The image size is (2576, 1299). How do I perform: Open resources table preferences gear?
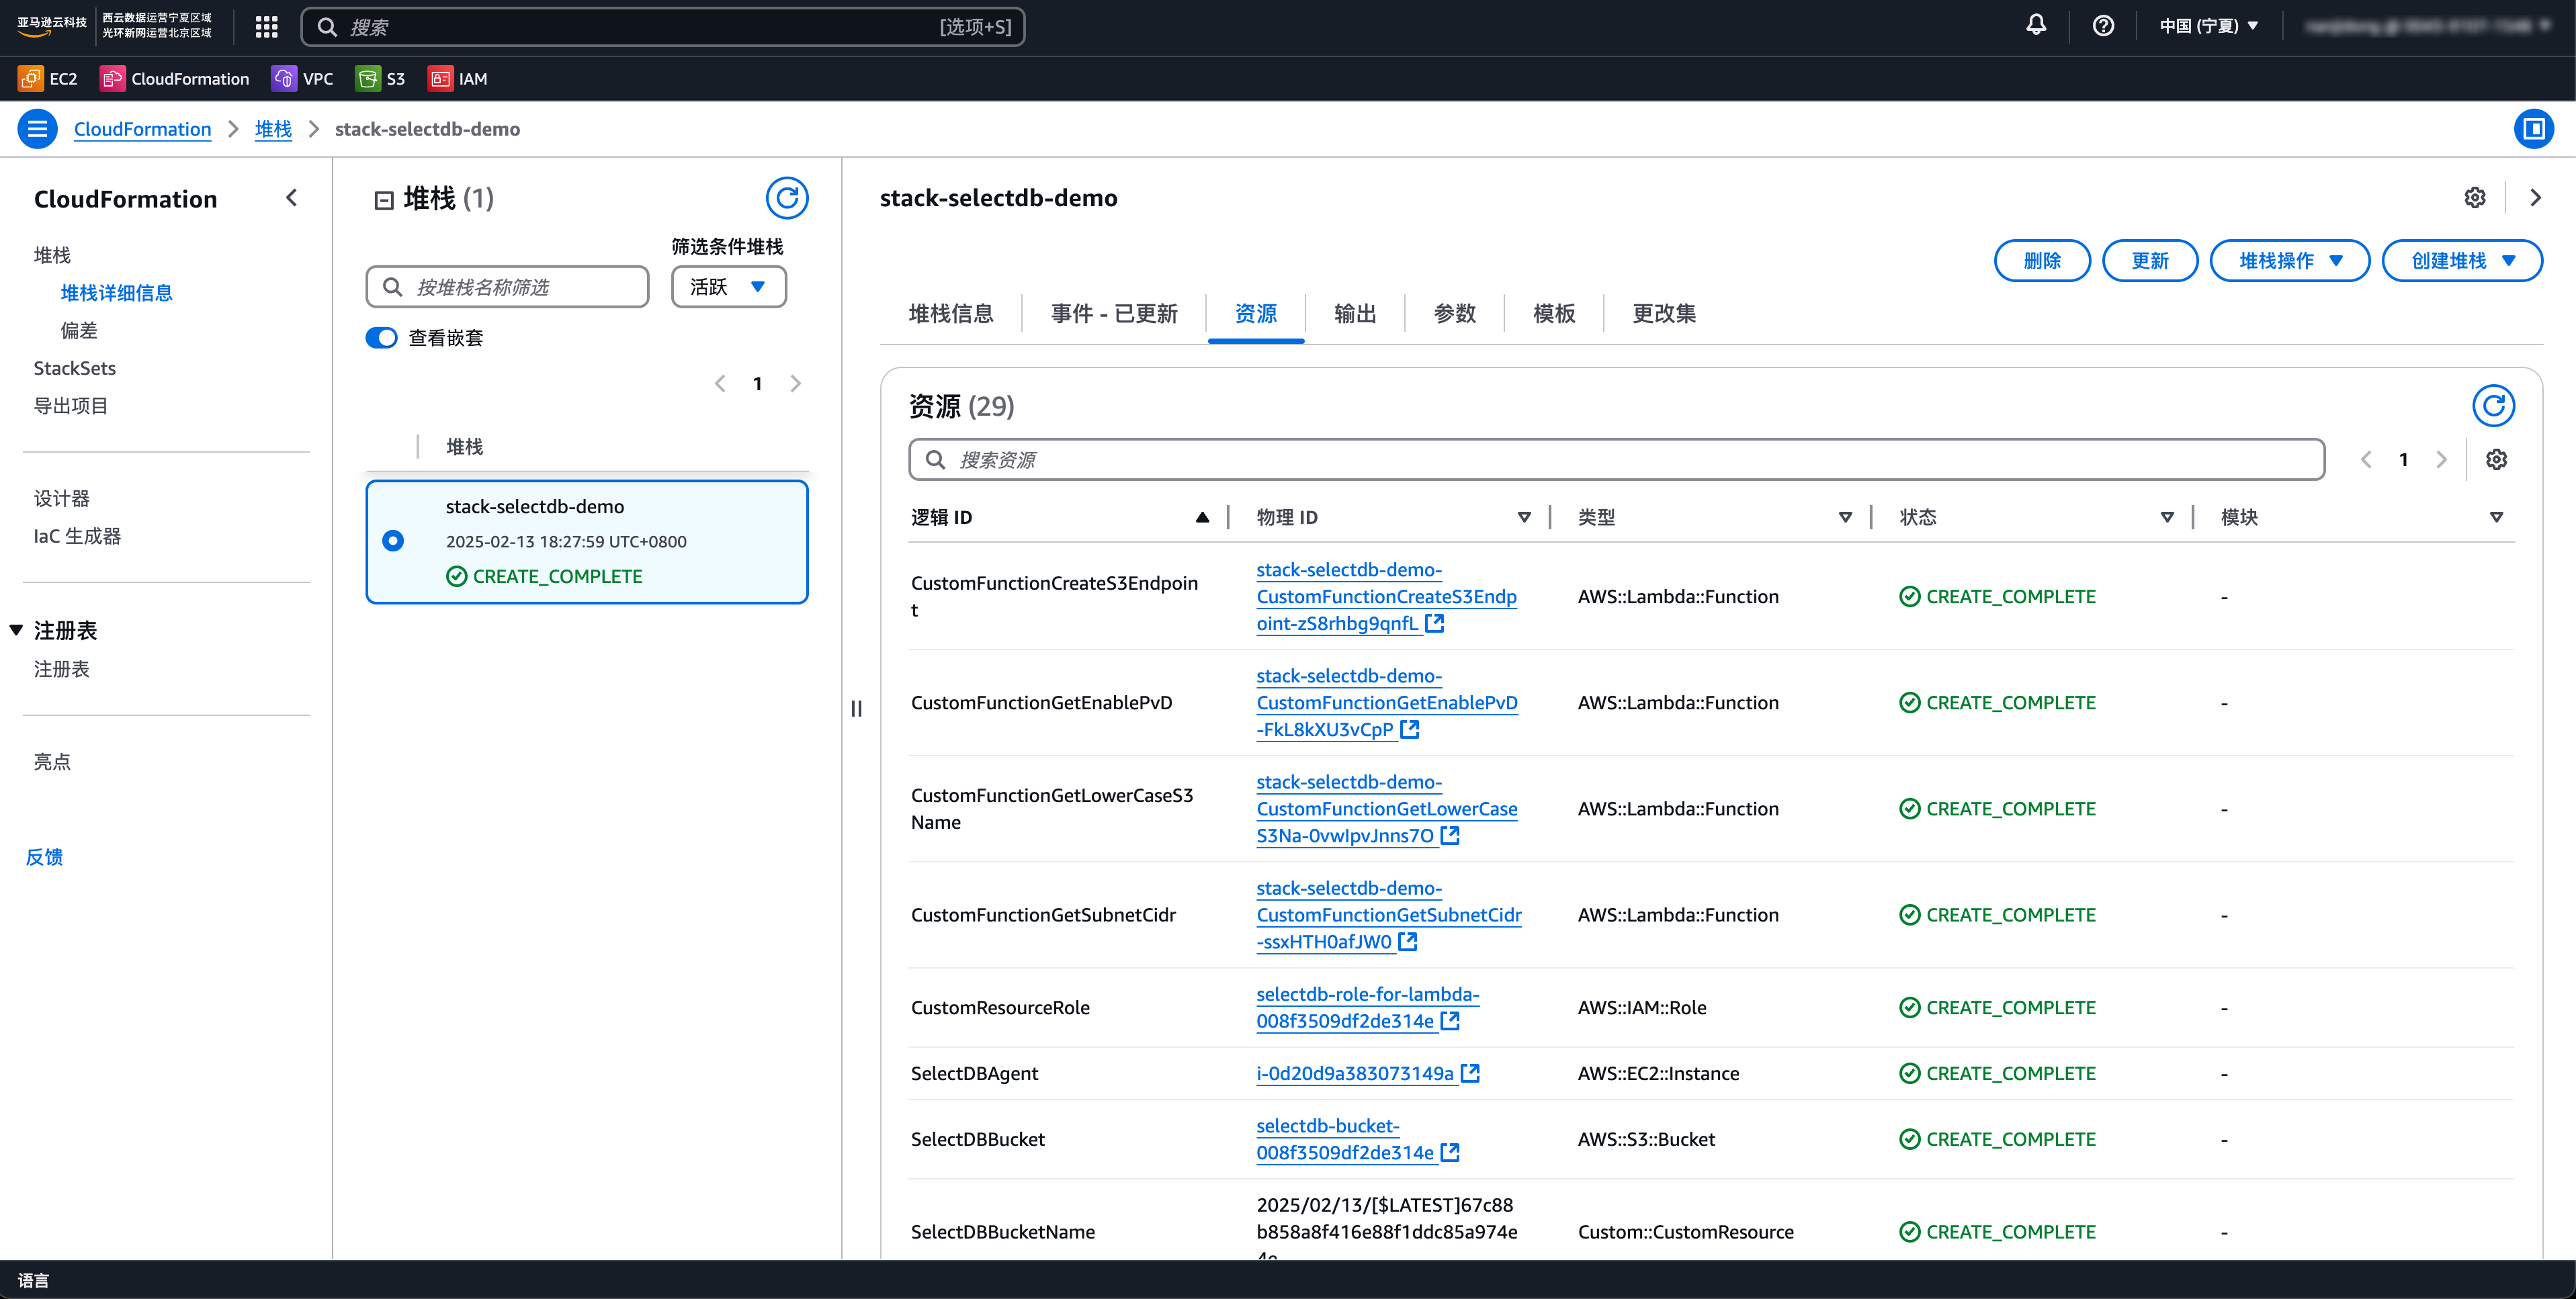pos(2497,459)
